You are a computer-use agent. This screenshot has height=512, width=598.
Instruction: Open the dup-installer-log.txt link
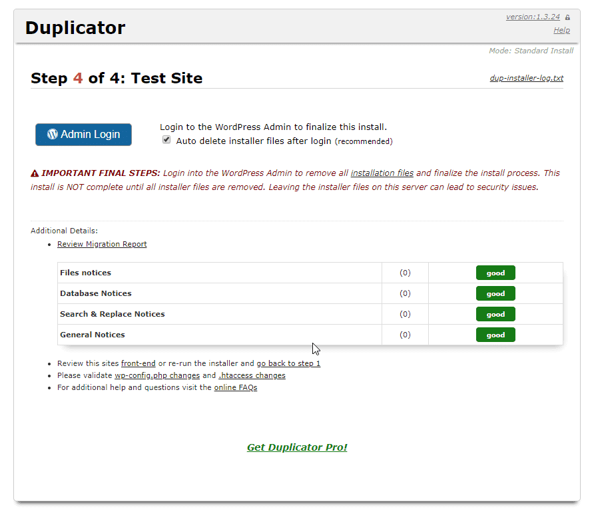[x=526, y=79]
